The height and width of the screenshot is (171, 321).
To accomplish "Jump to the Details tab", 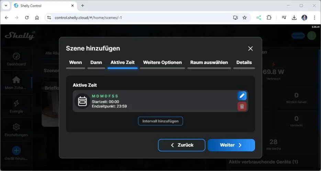I will (244, 63).
